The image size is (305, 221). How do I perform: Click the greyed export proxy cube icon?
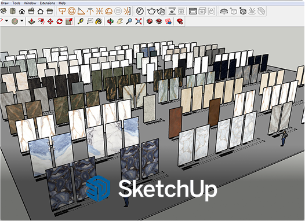point(234,11)
